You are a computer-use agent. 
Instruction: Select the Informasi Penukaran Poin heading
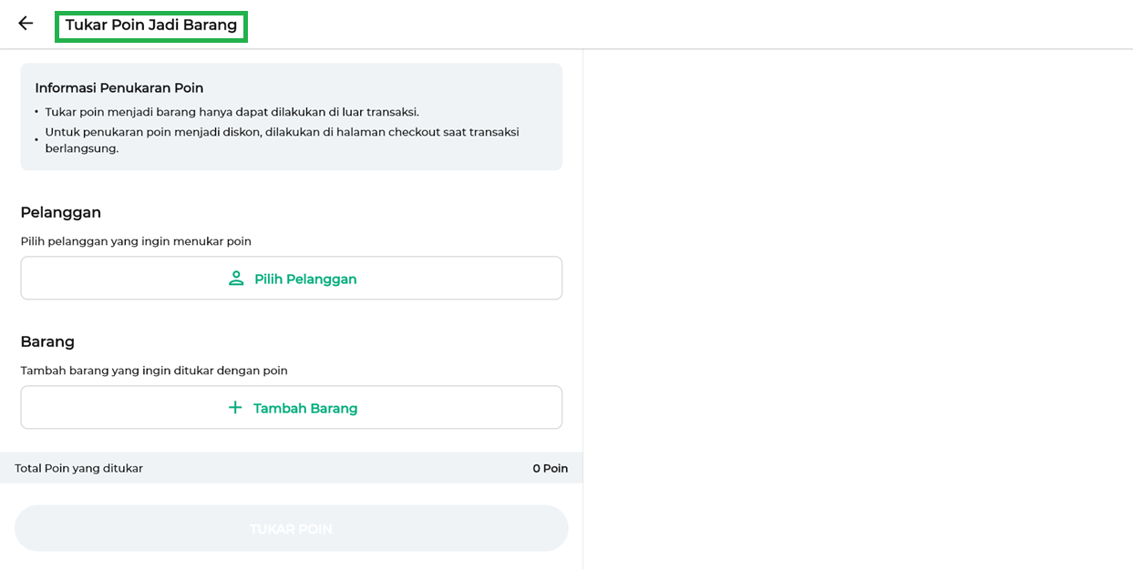tap(119, 88)
